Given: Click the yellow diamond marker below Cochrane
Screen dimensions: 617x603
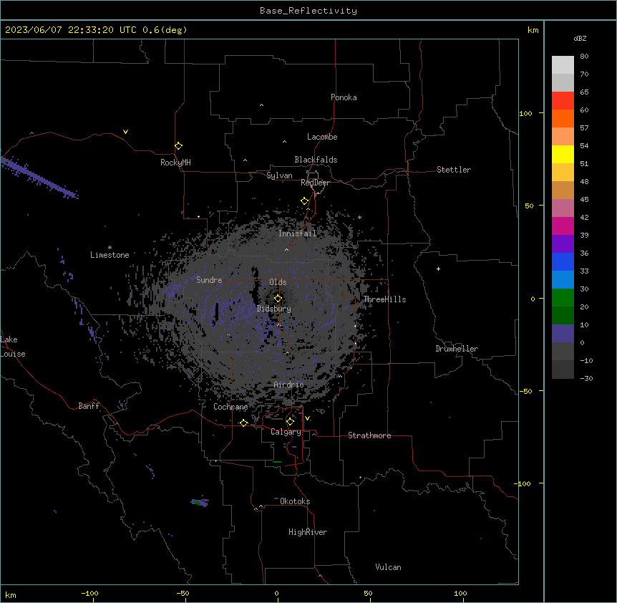Looking at the screenshot, I should [243, 423].
